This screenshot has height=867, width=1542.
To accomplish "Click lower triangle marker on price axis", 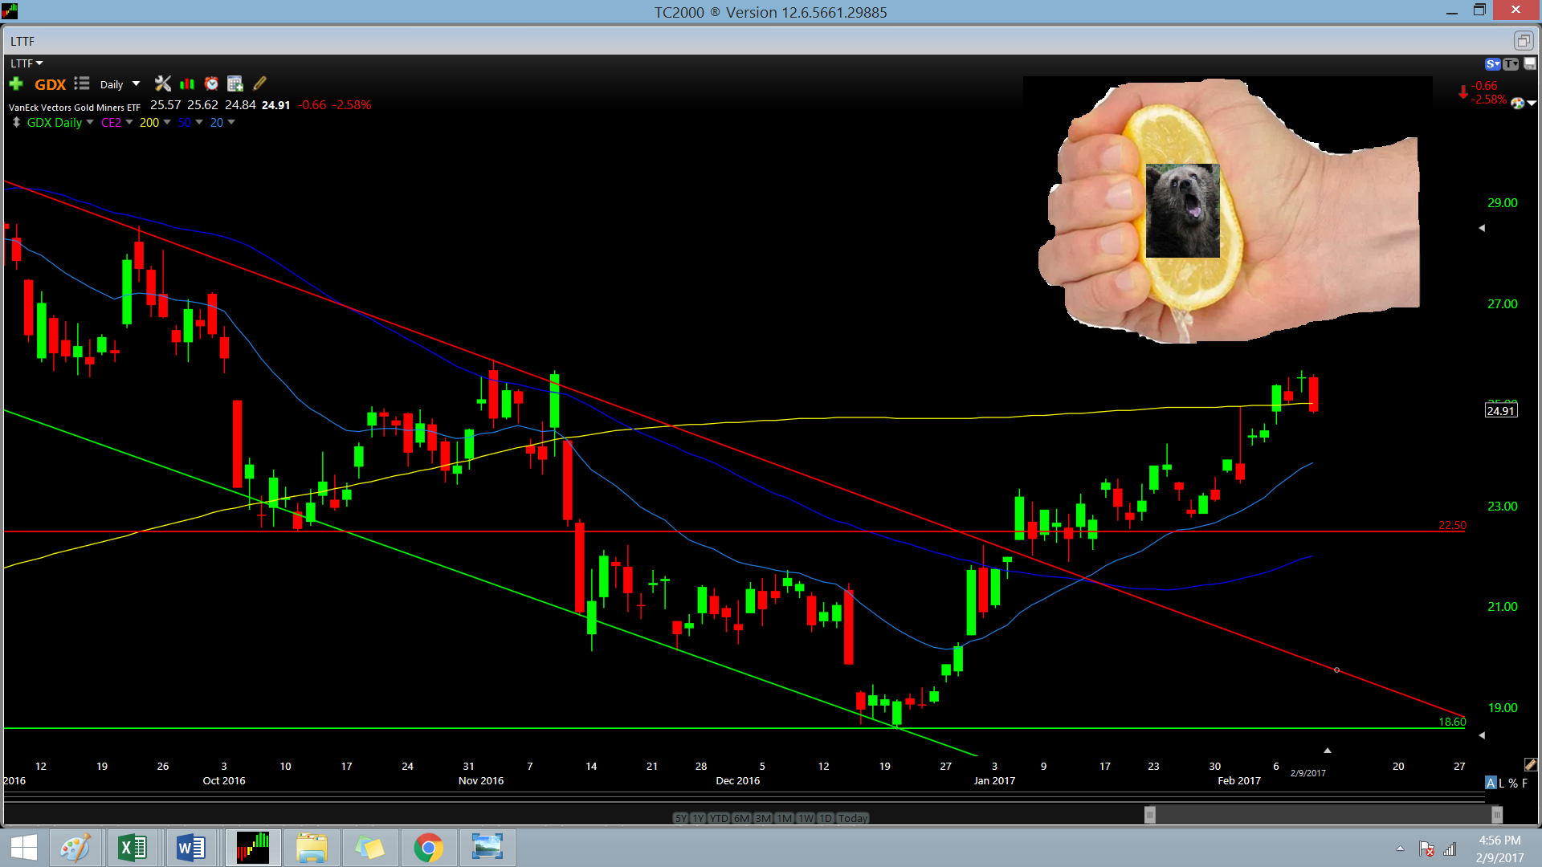I will 1482,735.
